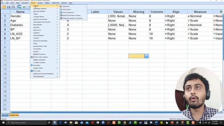Open the Multiple Imputation submenu entry

45,60
